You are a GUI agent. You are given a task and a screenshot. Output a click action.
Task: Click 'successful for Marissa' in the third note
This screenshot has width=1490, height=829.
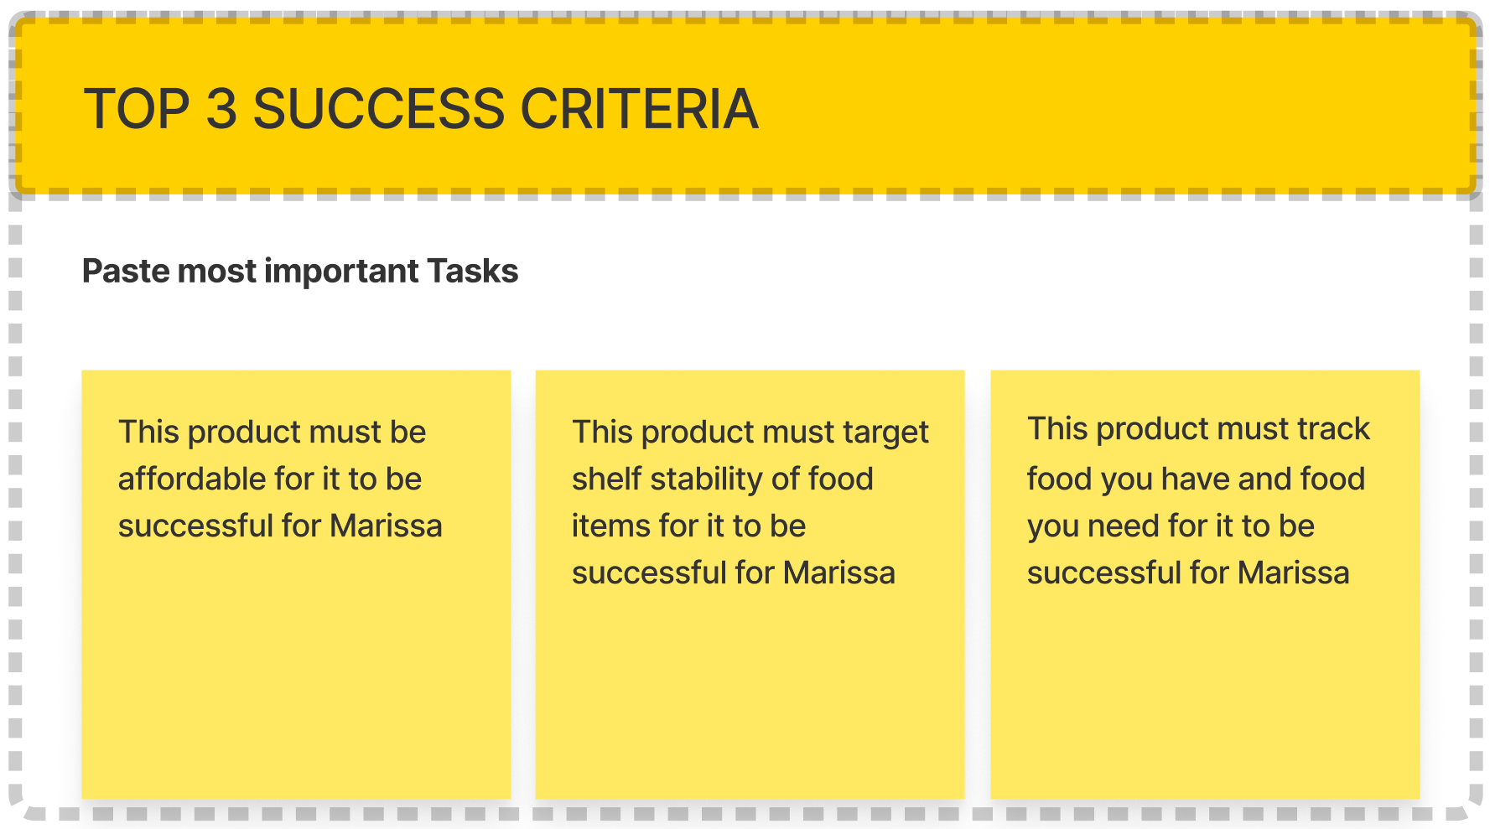pyautogui.click(x=1188, y=573)
